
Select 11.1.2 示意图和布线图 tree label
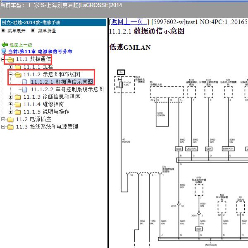52,74
